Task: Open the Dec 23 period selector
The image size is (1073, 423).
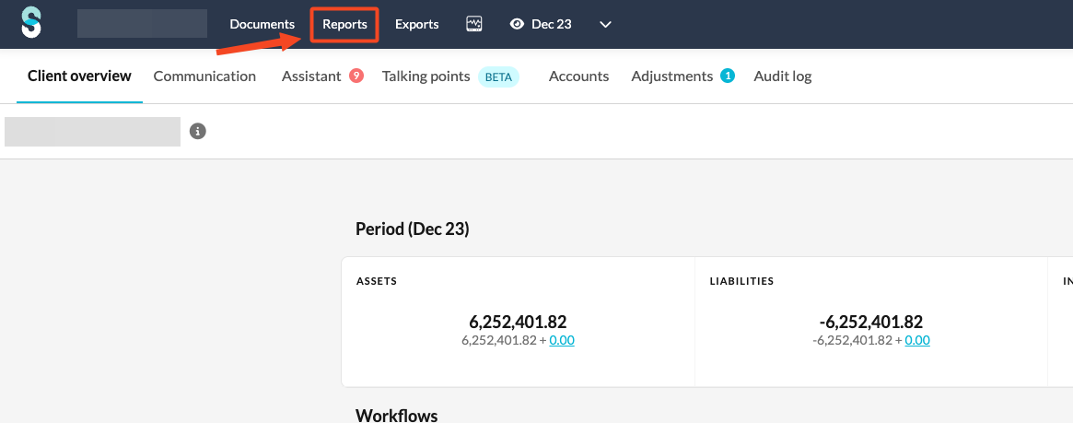Action: pos(552,24)
